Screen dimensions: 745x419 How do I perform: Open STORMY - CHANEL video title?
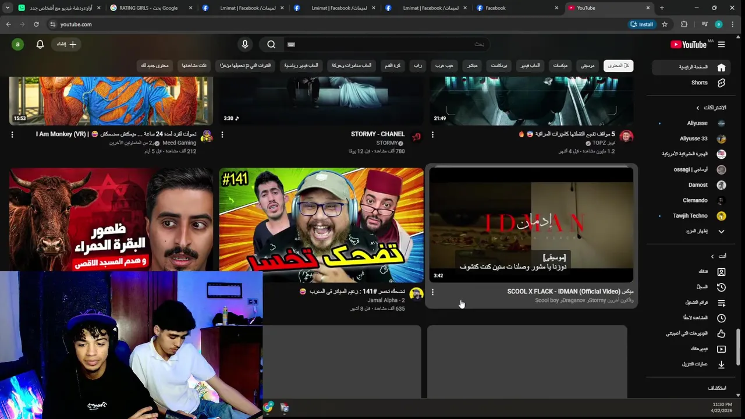378,134
